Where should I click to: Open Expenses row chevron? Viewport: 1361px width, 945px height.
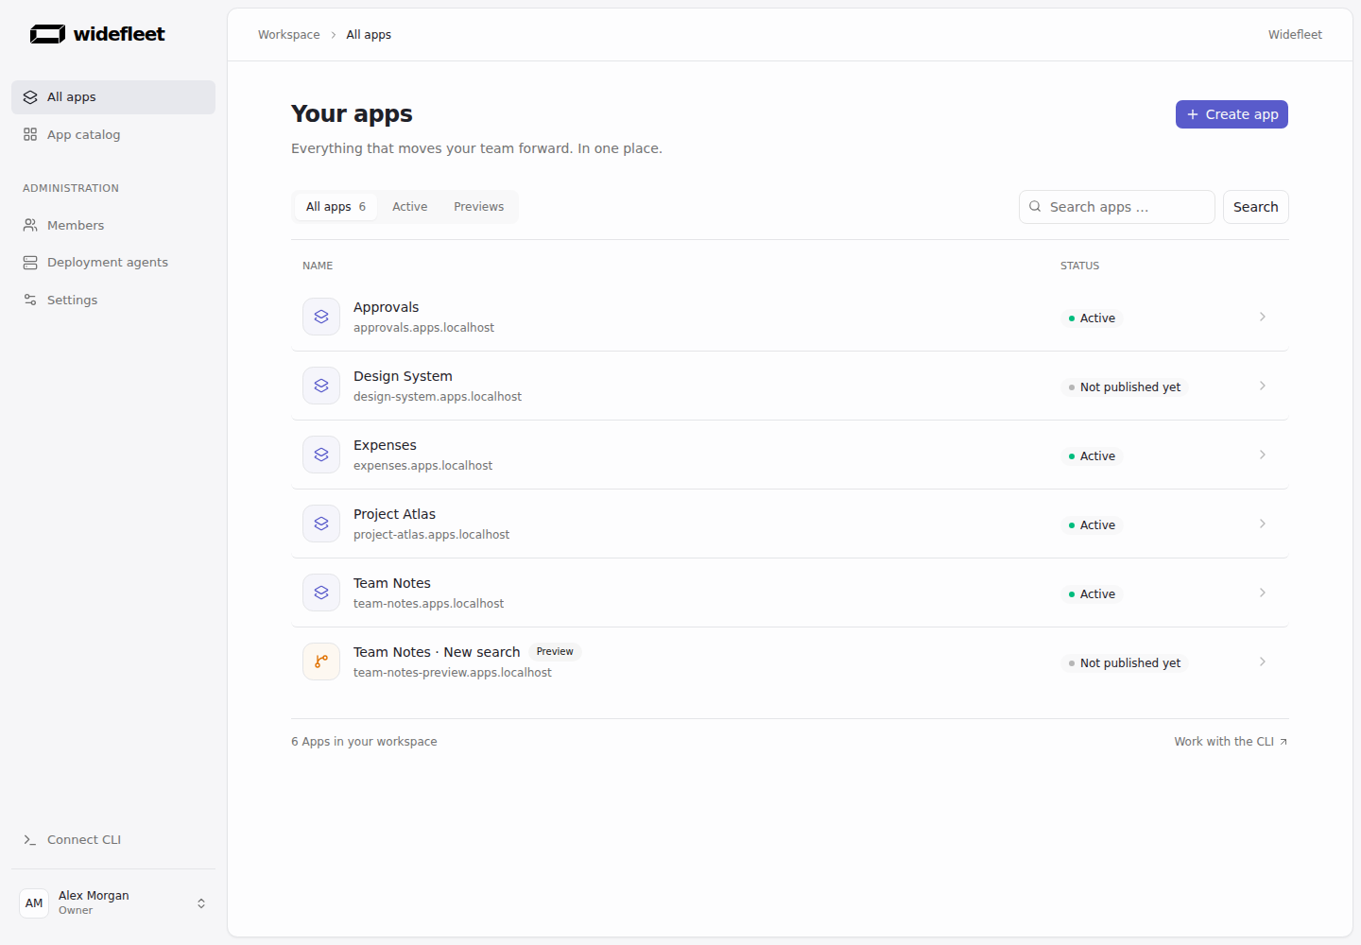pyautogui.click(x=1263, y=455)
